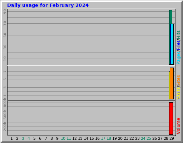Click day label 22 on x-axis
Image resolution: width=183 pixels, height=143 pixels.
click(132, 138)
